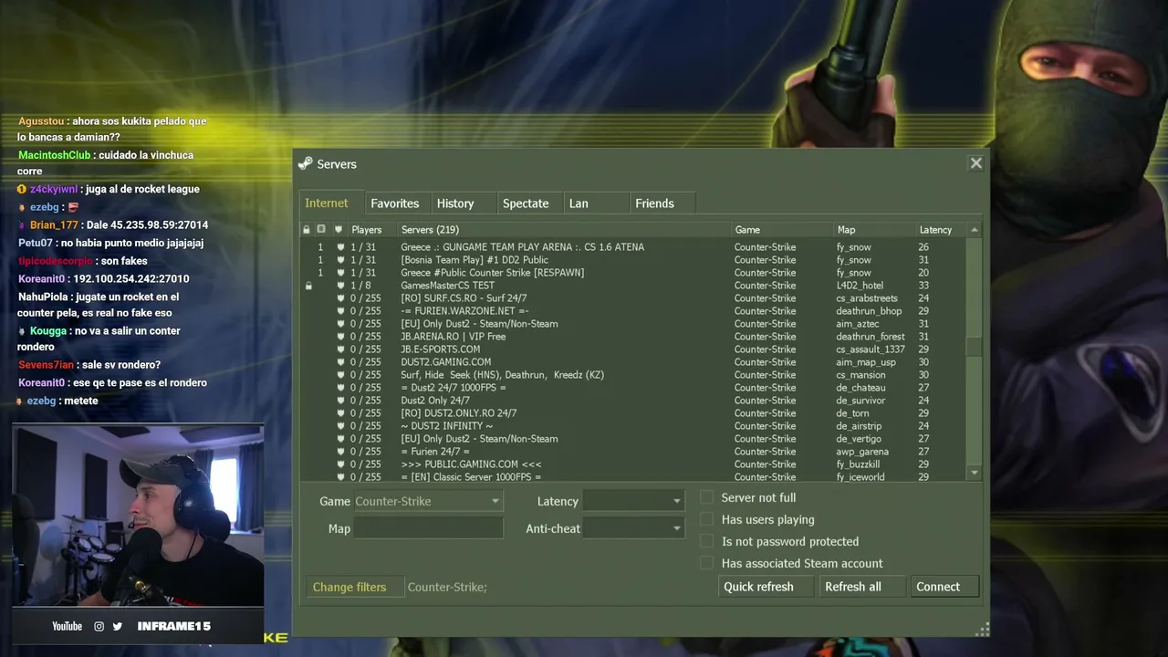
Task: Click the shield icon beside Dust2 Only 24/7
Action: pyautogui.click(x=340, y=401)
